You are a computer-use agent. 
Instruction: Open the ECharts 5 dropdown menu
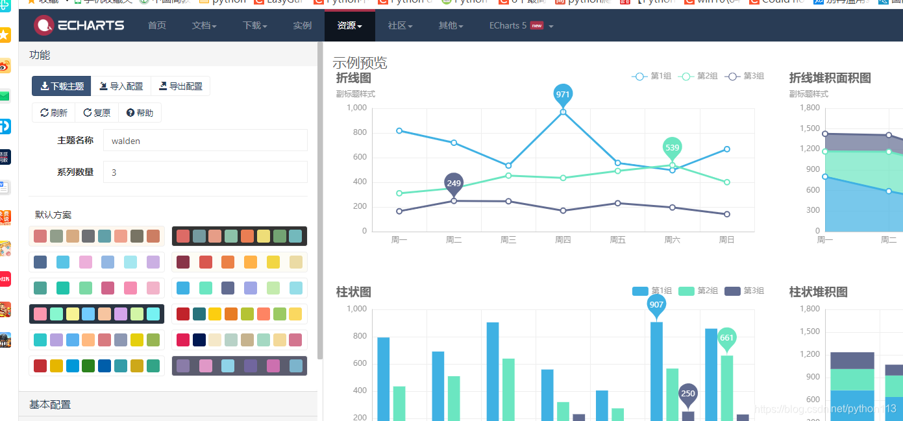click(521, 25)
